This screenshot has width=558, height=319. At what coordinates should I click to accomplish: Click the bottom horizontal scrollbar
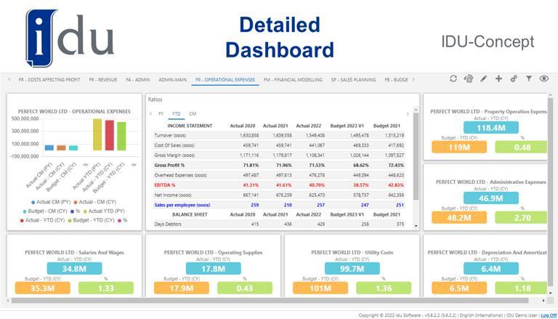pyautogui.click(x=270, y=301)
